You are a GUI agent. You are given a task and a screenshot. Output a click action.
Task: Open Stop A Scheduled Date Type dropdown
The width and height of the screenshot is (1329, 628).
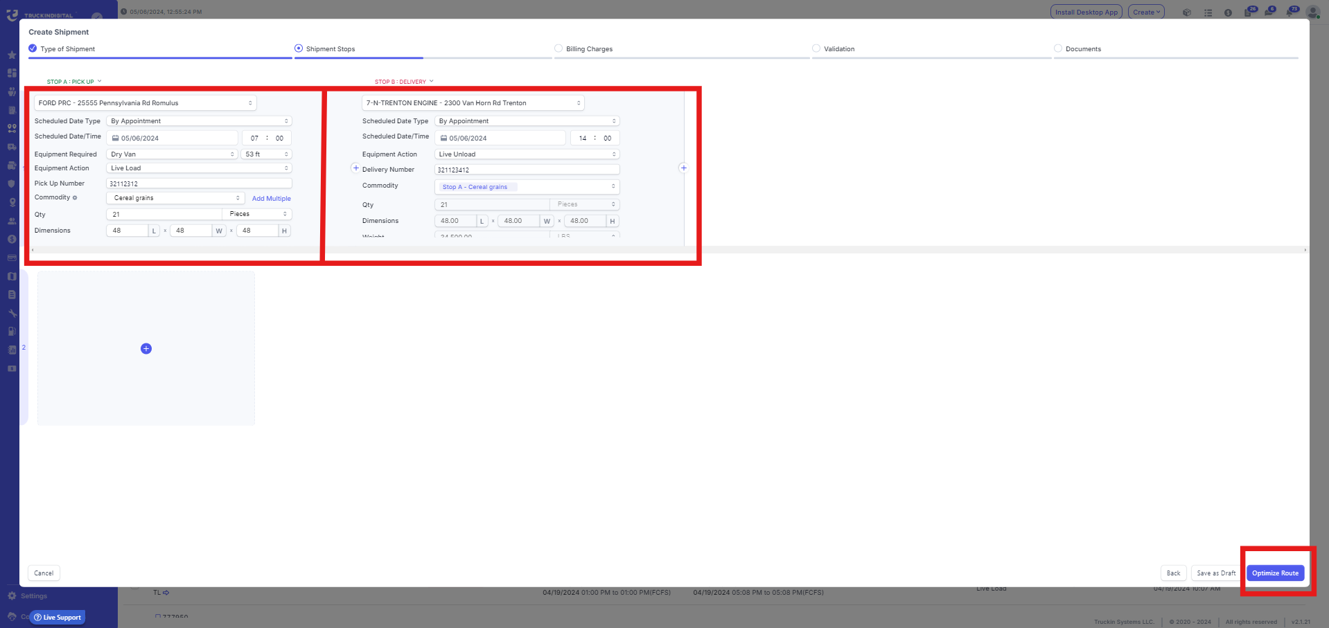200,121
